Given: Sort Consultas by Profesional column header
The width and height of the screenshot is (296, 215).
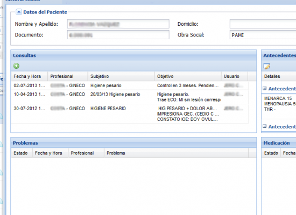Looking at the screenshot, I should [x=68, y=76].
